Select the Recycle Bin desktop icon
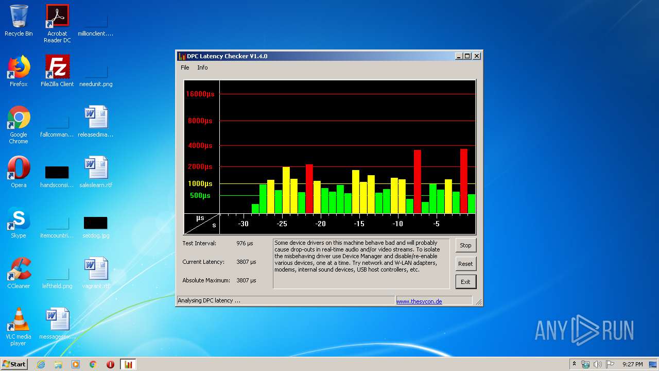Screen dimensions: 659x371 coord(19,21)
